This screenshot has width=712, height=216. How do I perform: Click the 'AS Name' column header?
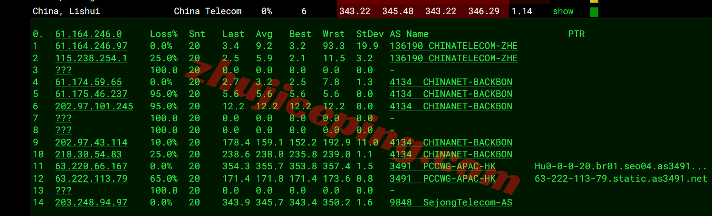pyautogui.click(x=409, y=34)
